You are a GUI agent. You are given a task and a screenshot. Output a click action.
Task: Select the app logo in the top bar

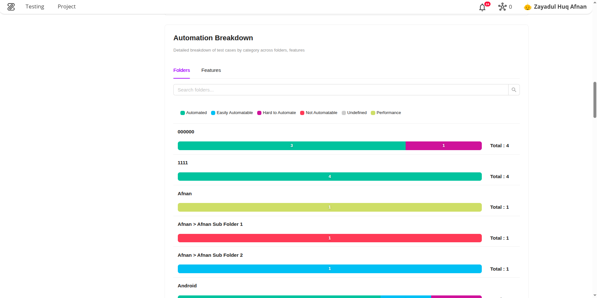(11, 7)
